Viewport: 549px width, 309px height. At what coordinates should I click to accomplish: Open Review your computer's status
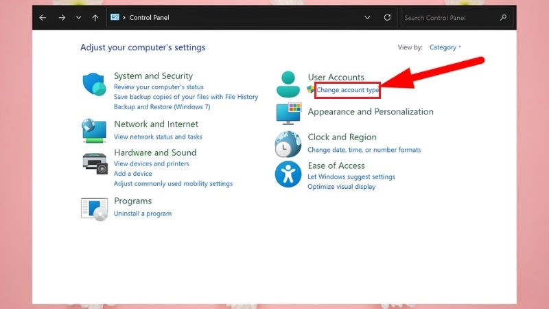[x=159, y=87]
